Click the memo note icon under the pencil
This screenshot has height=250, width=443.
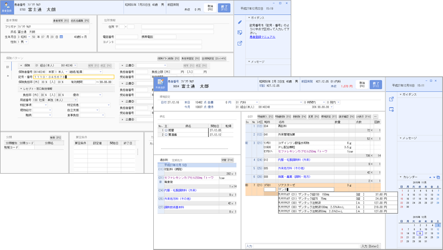240,33
